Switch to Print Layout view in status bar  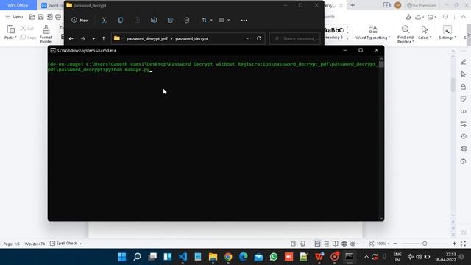[x=317, y=244]
